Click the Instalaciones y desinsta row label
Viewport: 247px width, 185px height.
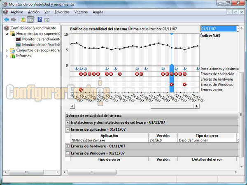(x=219, y=69)
